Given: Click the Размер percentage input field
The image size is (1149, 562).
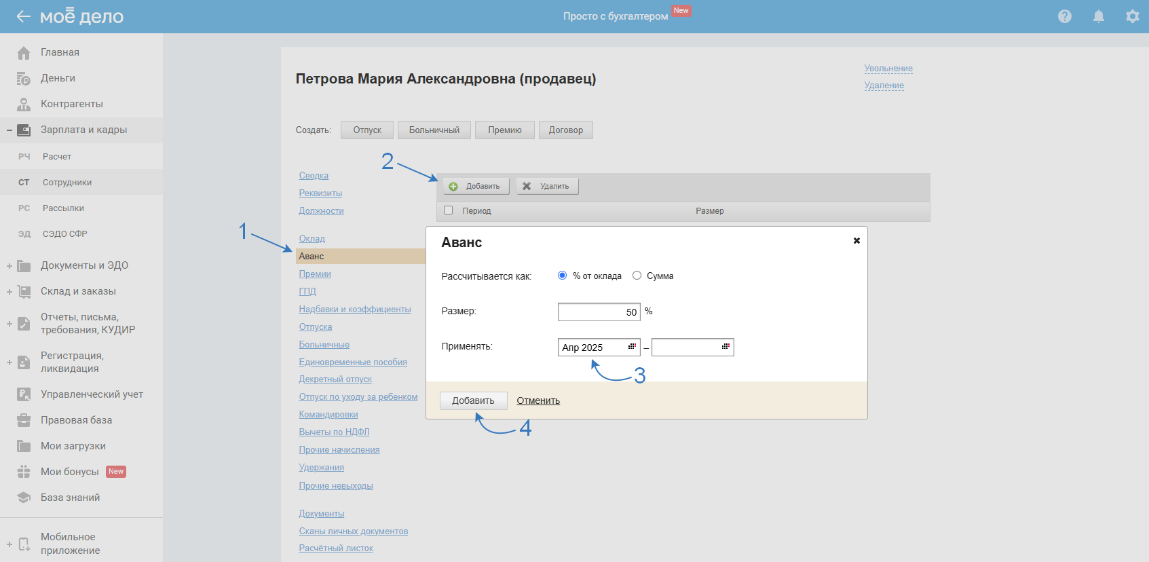Looking at the screenshot, I should [x=598, y=312].
